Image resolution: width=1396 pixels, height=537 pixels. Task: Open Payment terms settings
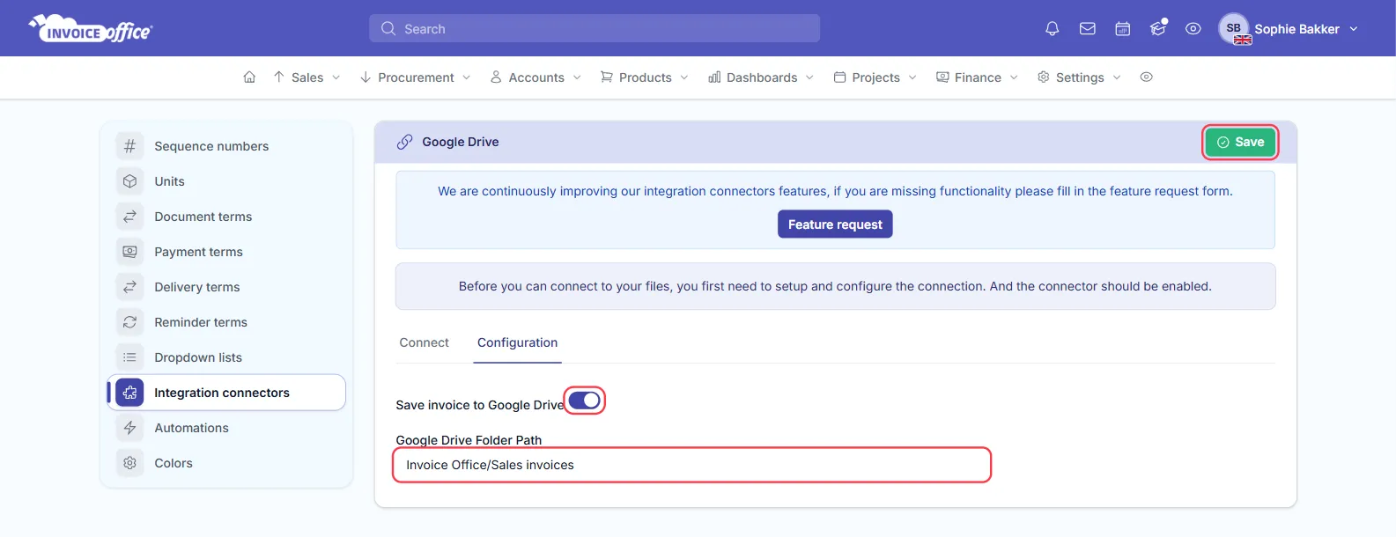point(226,252)
